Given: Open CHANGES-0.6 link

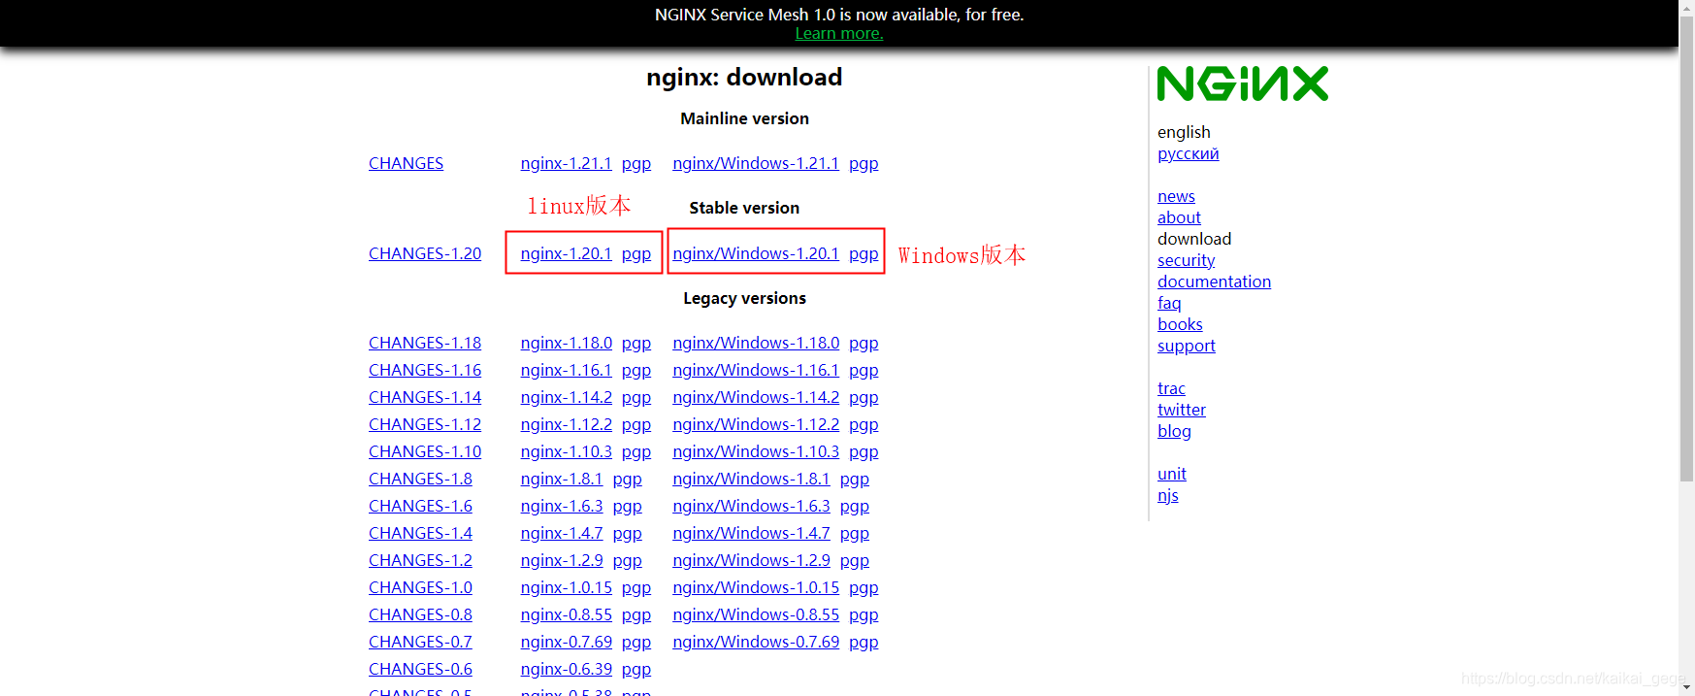Looking at the screenshot, I should point(420,669).
